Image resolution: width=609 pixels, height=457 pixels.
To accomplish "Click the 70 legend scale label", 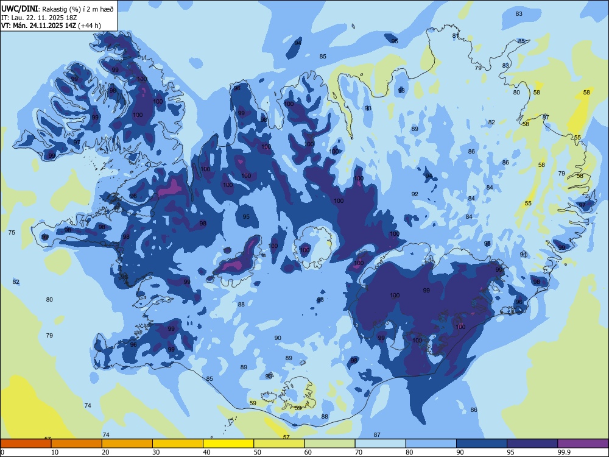I will pos(359,452).
